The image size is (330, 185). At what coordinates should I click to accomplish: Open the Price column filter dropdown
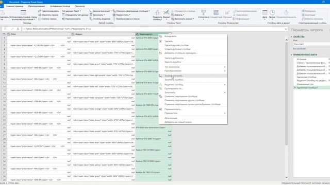coord(69,34)
